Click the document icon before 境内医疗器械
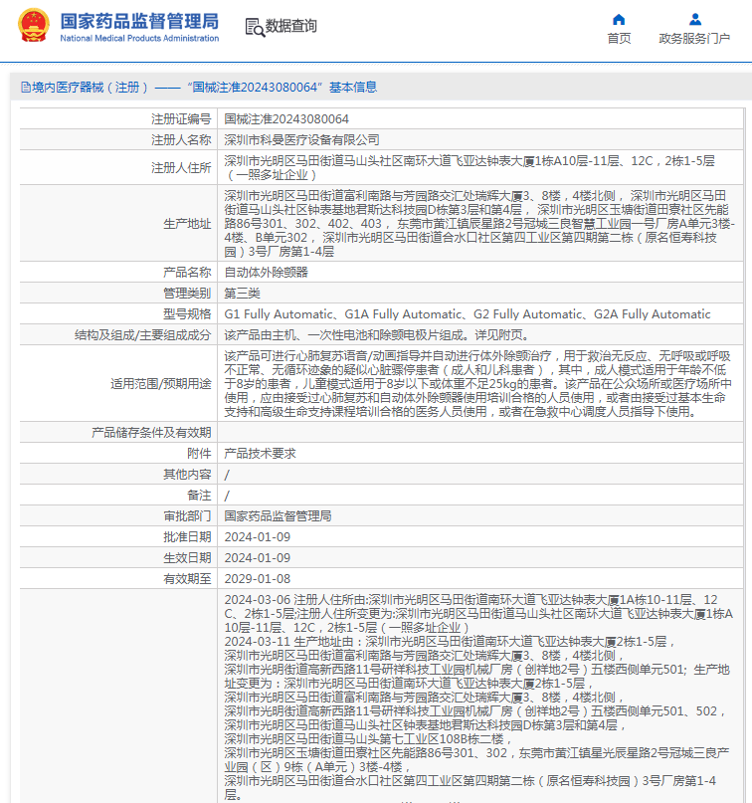The height and width of the screenshot is (803, 752). click(x=25, y=87)
